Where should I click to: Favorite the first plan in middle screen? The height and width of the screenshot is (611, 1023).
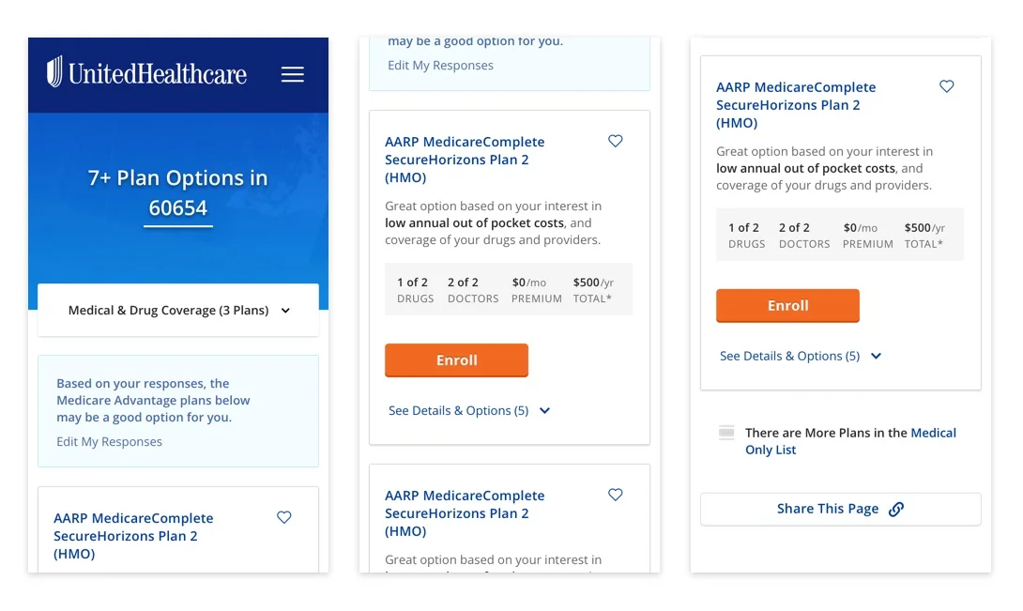tap(616, 141)
